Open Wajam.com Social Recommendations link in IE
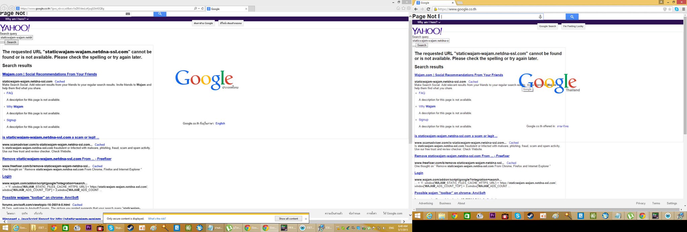The height and width of the screenshot is (232, 687). [50, 74]
